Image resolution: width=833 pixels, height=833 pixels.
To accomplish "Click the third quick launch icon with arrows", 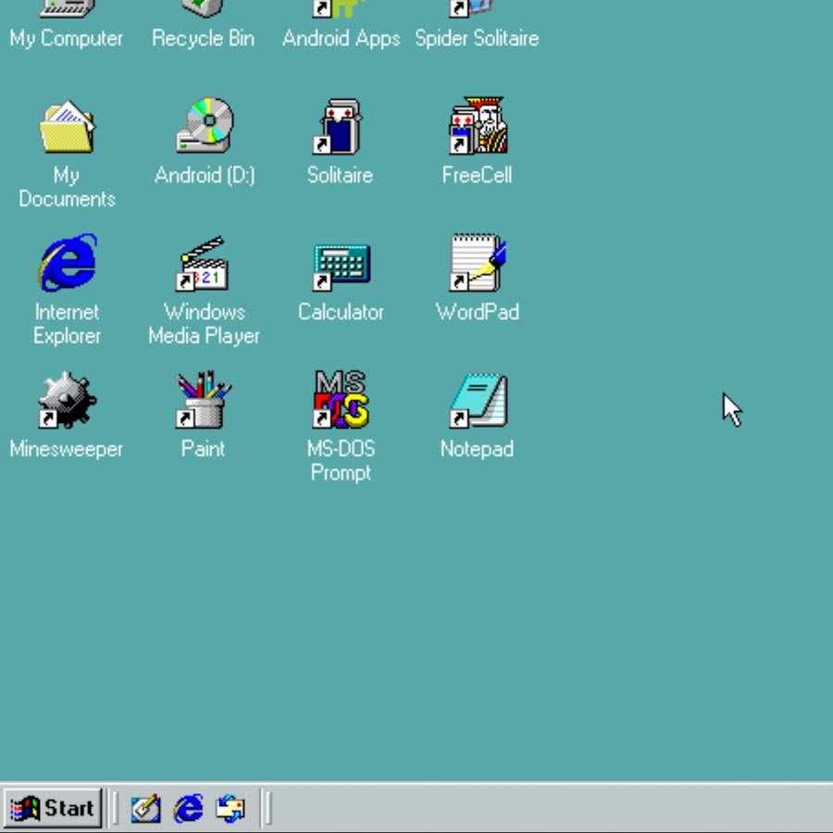I will (230, 809).
